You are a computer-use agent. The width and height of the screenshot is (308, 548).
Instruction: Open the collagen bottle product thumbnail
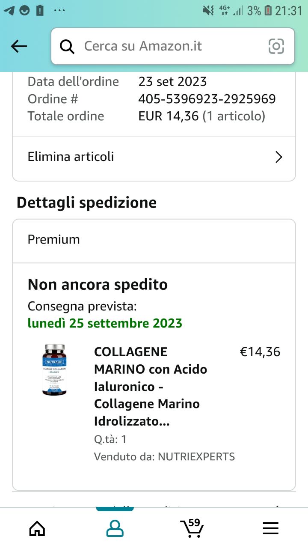[x=54, y=370]
